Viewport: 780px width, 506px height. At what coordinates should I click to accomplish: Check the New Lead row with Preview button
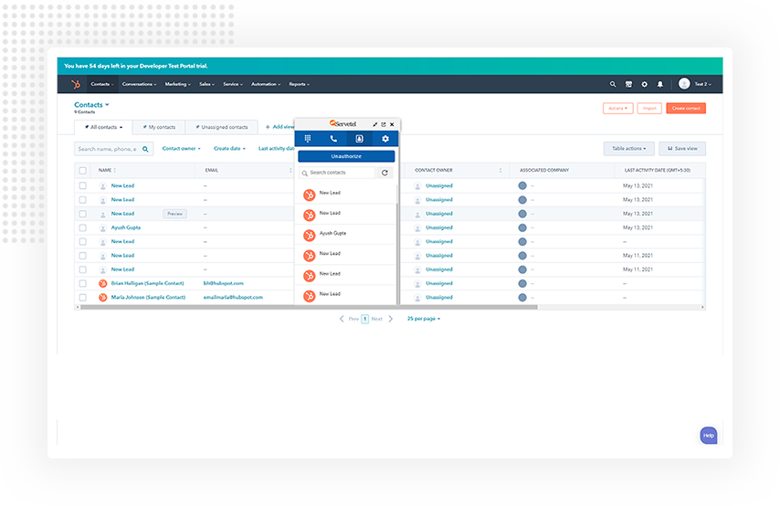(x=82, y=214)
